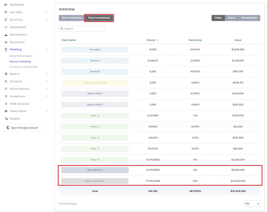Open Spreadsheet via its grid icon

(6, 27)
